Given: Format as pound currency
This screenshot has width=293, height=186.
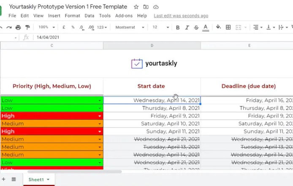Looking at the screenshot, I should click(x=64, y=27).
